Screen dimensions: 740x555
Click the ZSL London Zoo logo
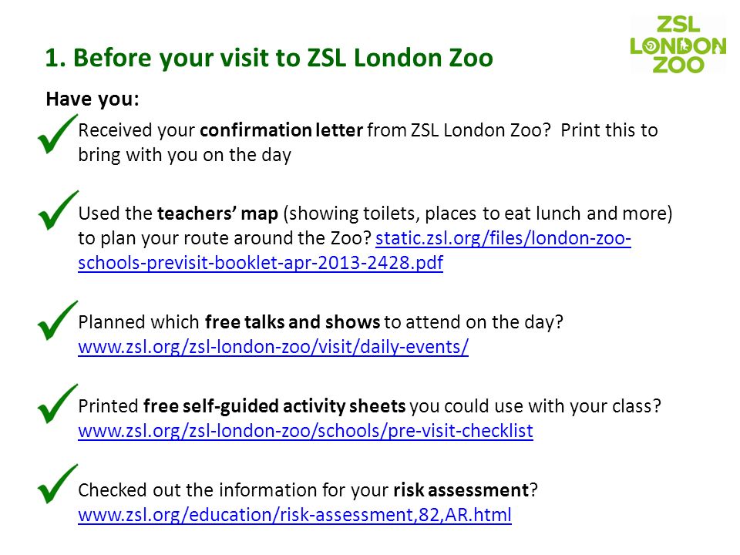pos(678,45)
